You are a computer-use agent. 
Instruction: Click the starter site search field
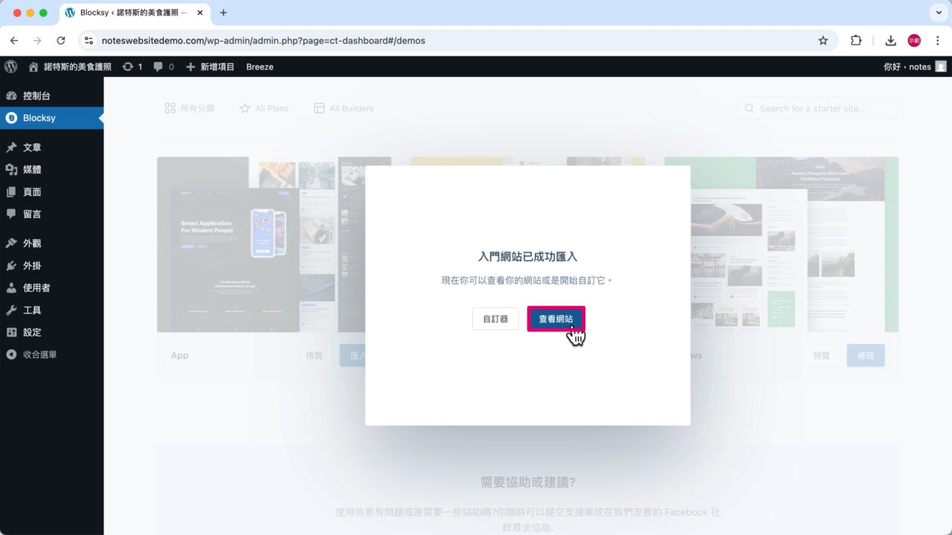point(817,108)
